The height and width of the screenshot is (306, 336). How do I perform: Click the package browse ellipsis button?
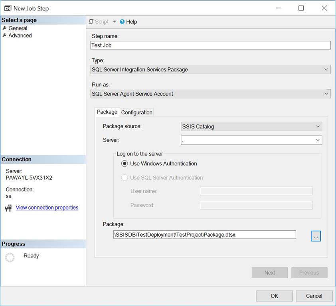(316, 236)
